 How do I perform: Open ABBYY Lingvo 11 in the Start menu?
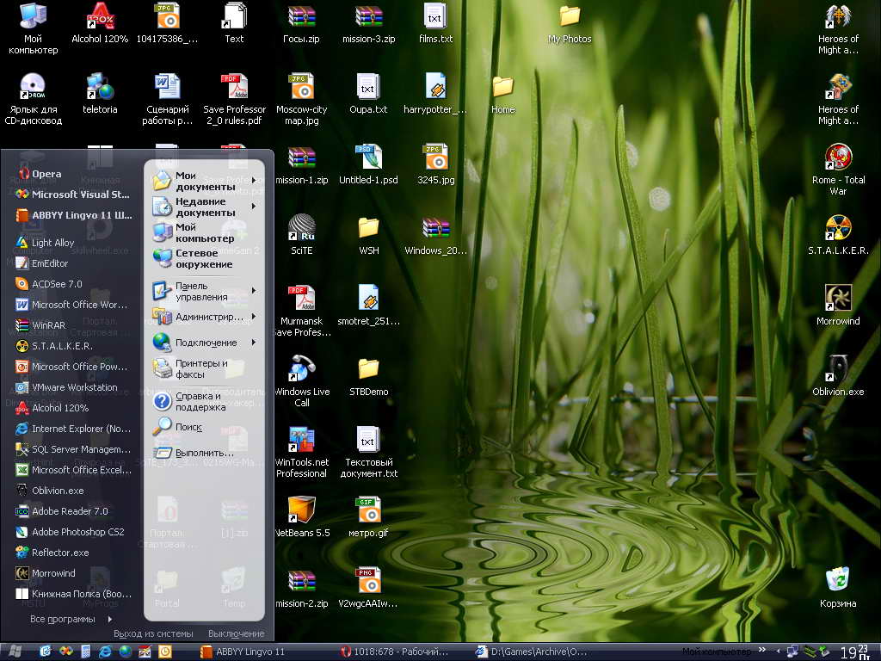click(74, 215)
